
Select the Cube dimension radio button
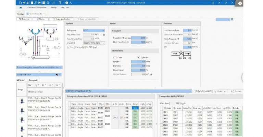[x=115, y=58]
